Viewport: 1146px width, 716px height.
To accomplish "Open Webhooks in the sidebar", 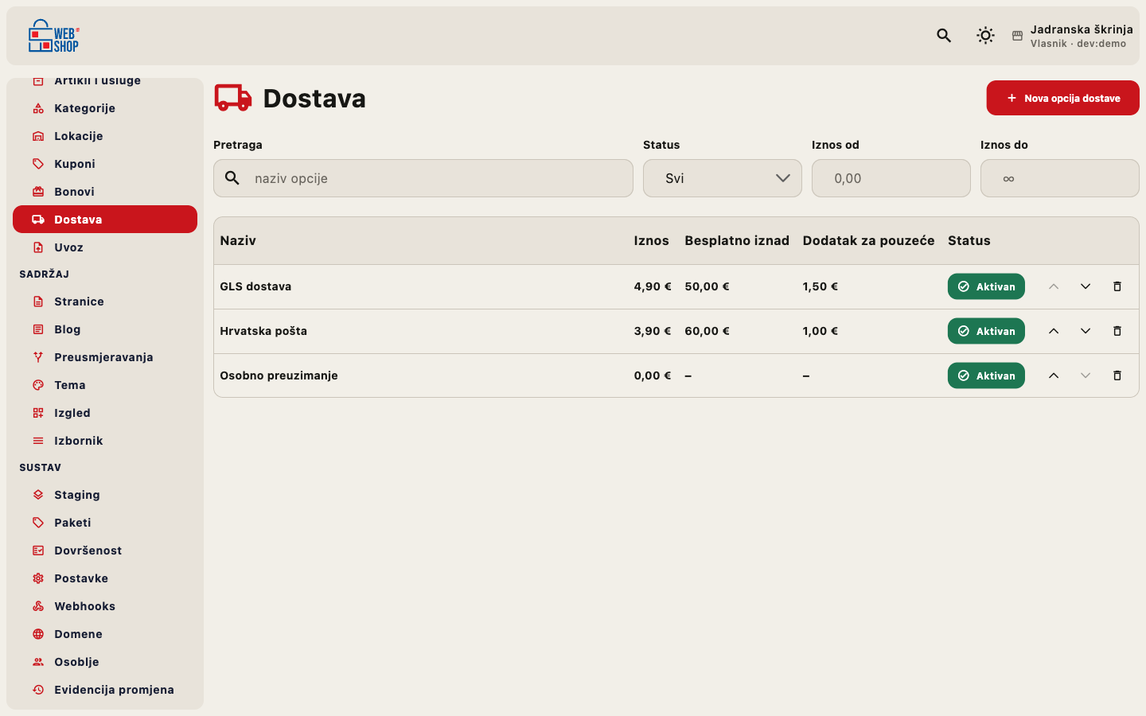I will 105,606.
